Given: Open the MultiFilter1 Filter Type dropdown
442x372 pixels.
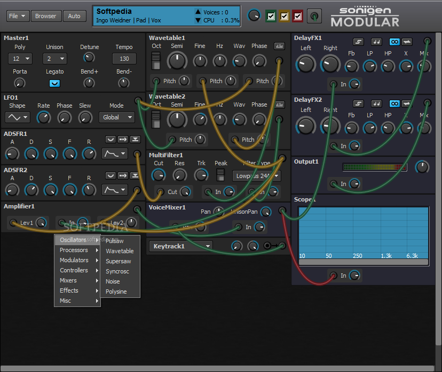Looking at the screenshot, I should [x=257, y=176].
